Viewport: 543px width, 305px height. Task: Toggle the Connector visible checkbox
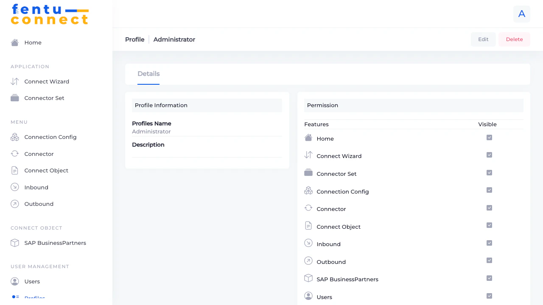click(x=489, y=208)
